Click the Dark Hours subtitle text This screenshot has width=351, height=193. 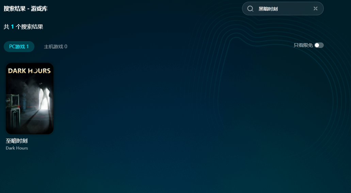pyautogui.click(x=17, y=148)
